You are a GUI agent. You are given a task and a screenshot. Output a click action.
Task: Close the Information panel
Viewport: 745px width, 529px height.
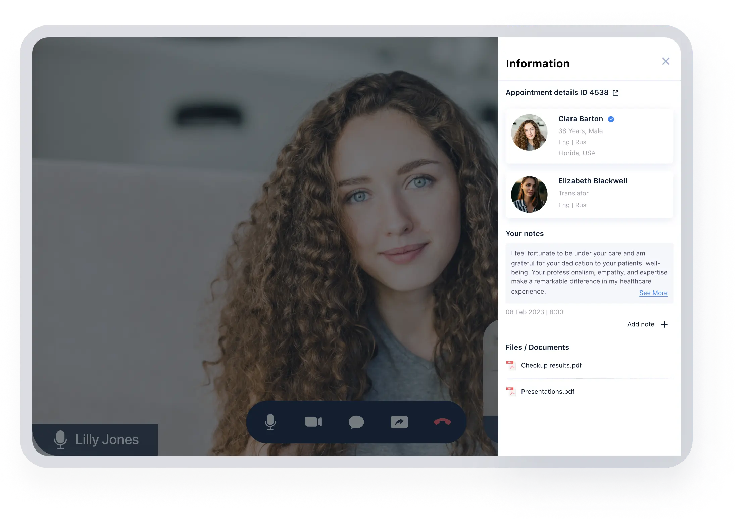pos(666,61)
